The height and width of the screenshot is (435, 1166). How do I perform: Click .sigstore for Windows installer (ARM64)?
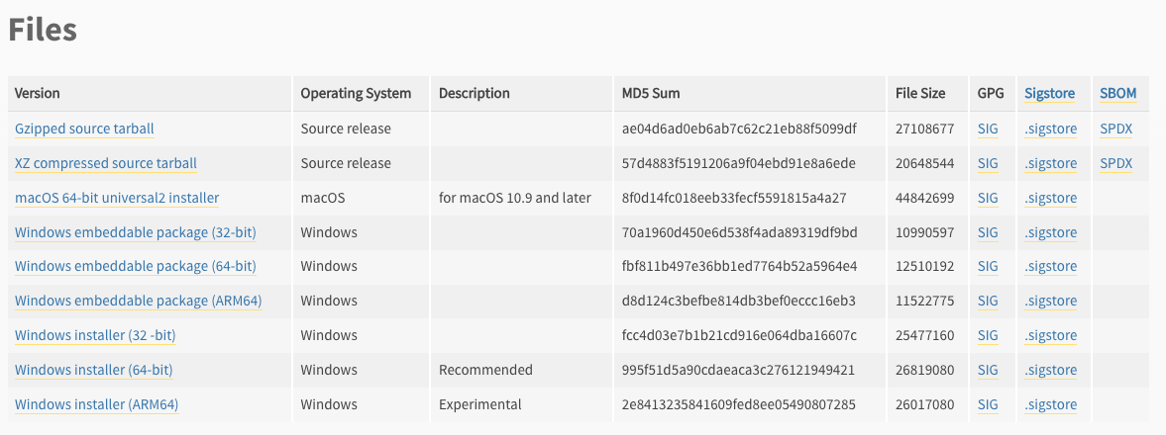[x=1050, y=404]
